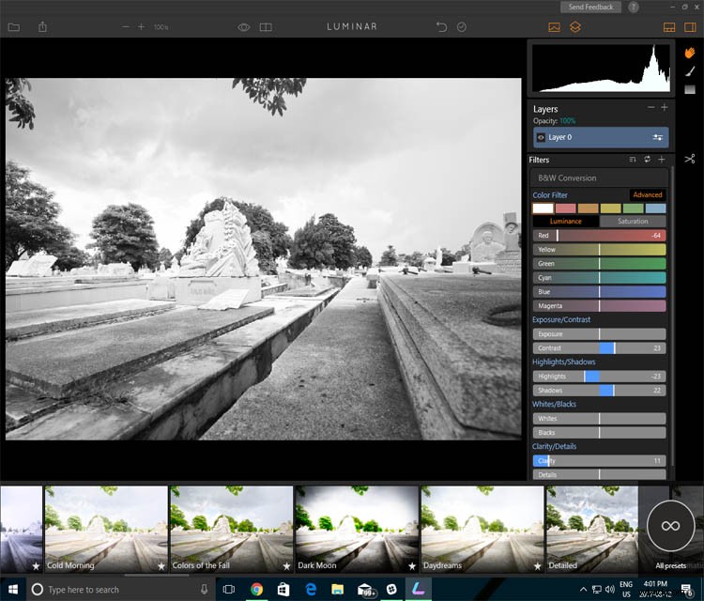Collapse filters with list icon
Screen dimensions: 704x601
point(633,160)
